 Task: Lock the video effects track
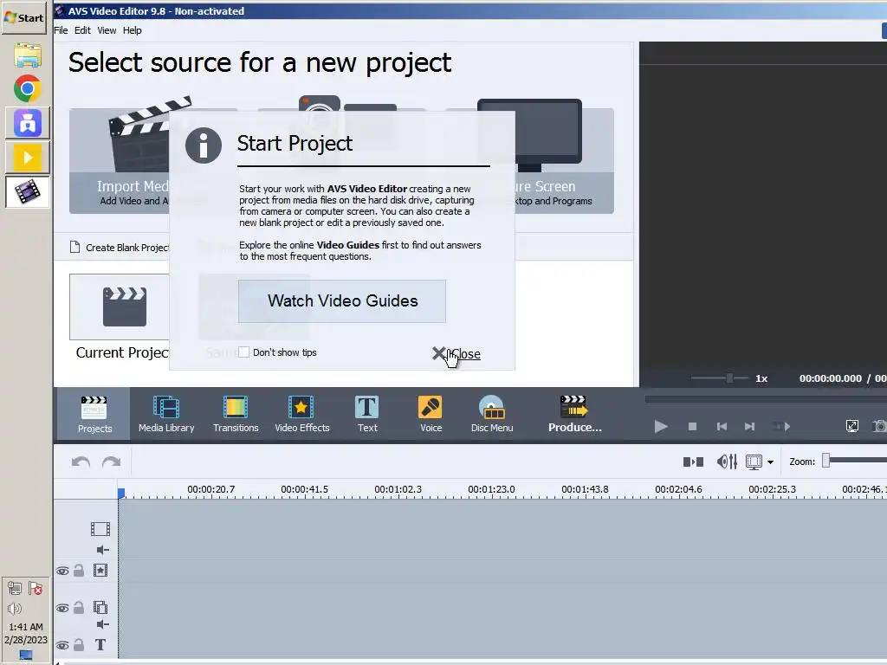(79, 571)
